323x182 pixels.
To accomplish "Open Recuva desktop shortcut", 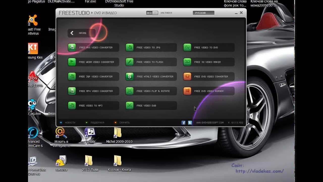I will [x=61, y=164].
